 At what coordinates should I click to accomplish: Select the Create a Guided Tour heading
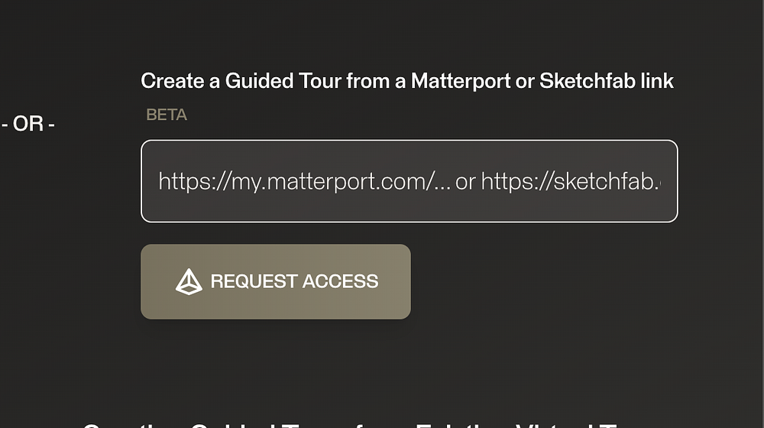pyautogui.click(x=407, y=81)
